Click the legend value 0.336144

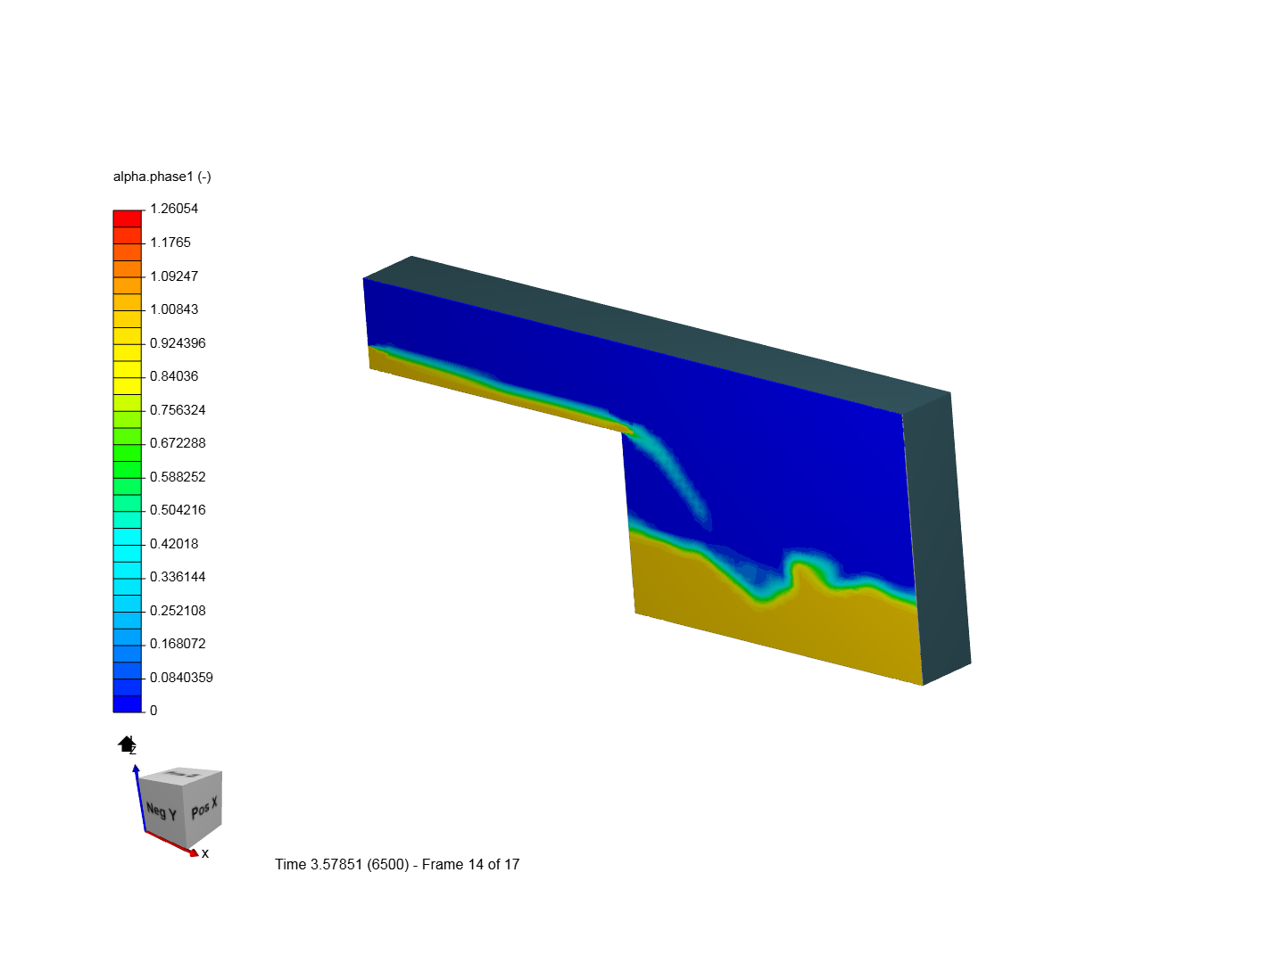tap(178, 577)
